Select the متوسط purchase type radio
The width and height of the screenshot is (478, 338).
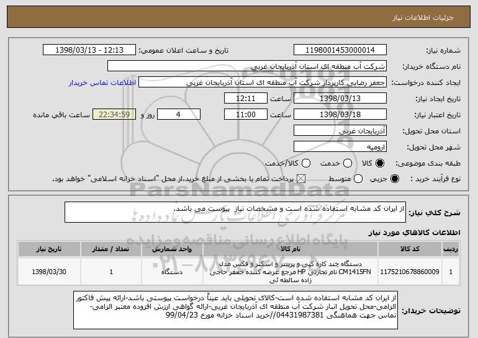tap(358, 179)
